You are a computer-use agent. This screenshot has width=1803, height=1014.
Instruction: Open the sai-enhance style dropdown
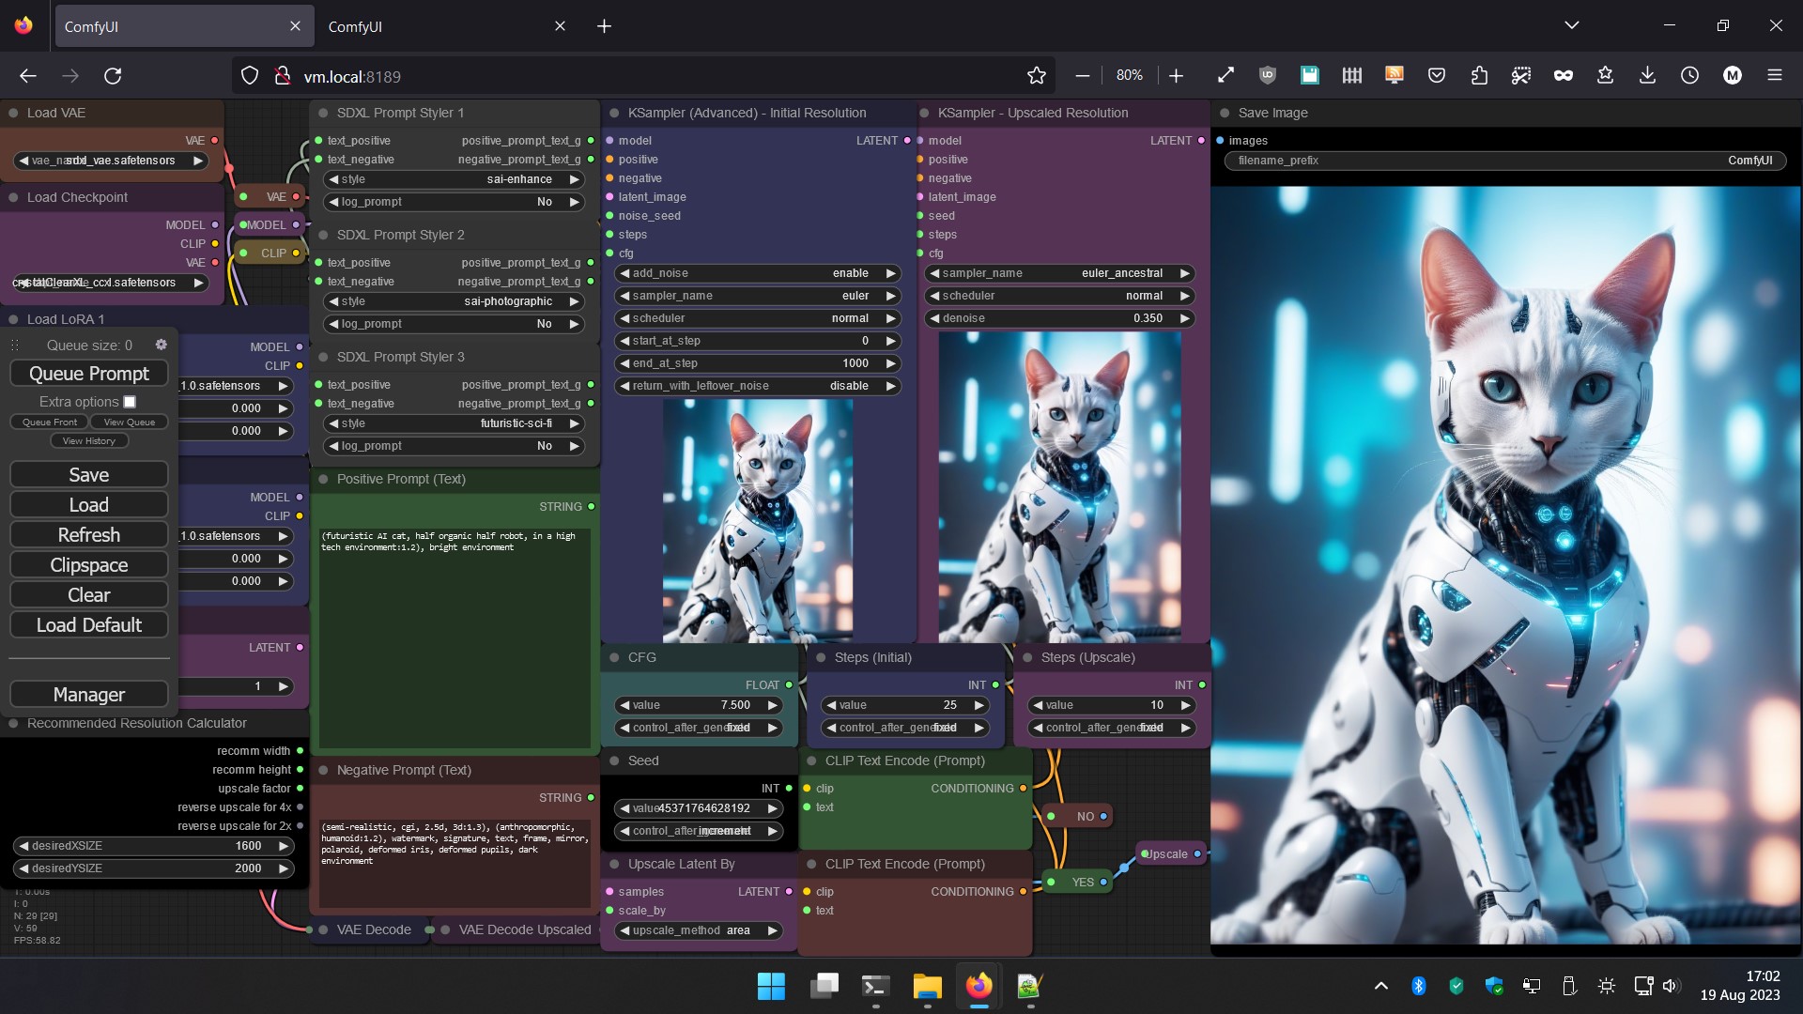[455, 179]
